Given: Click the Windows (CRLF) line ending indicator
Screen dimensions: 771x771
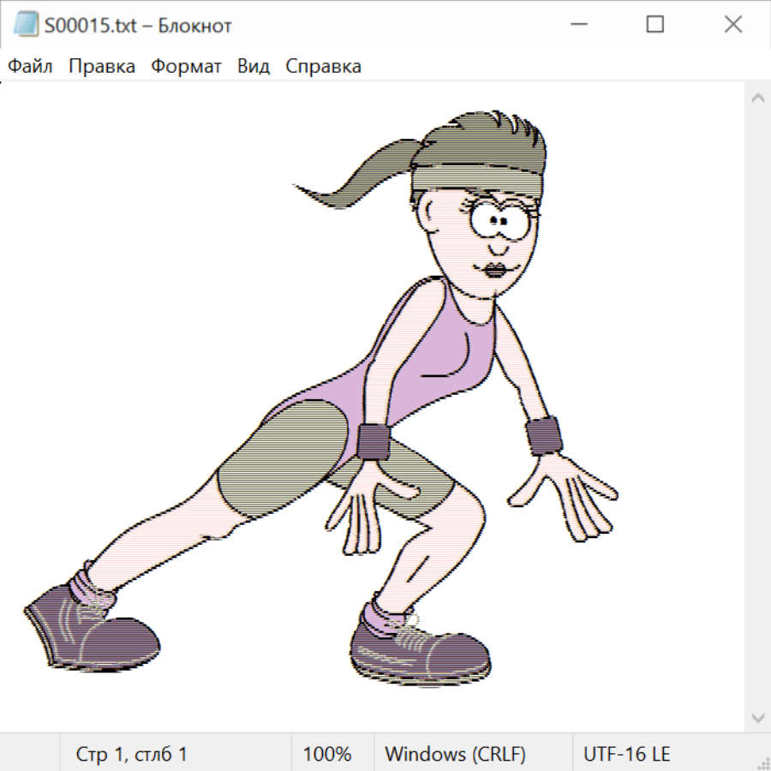Looking at the screenshot, I should click(x=455, y=755).
